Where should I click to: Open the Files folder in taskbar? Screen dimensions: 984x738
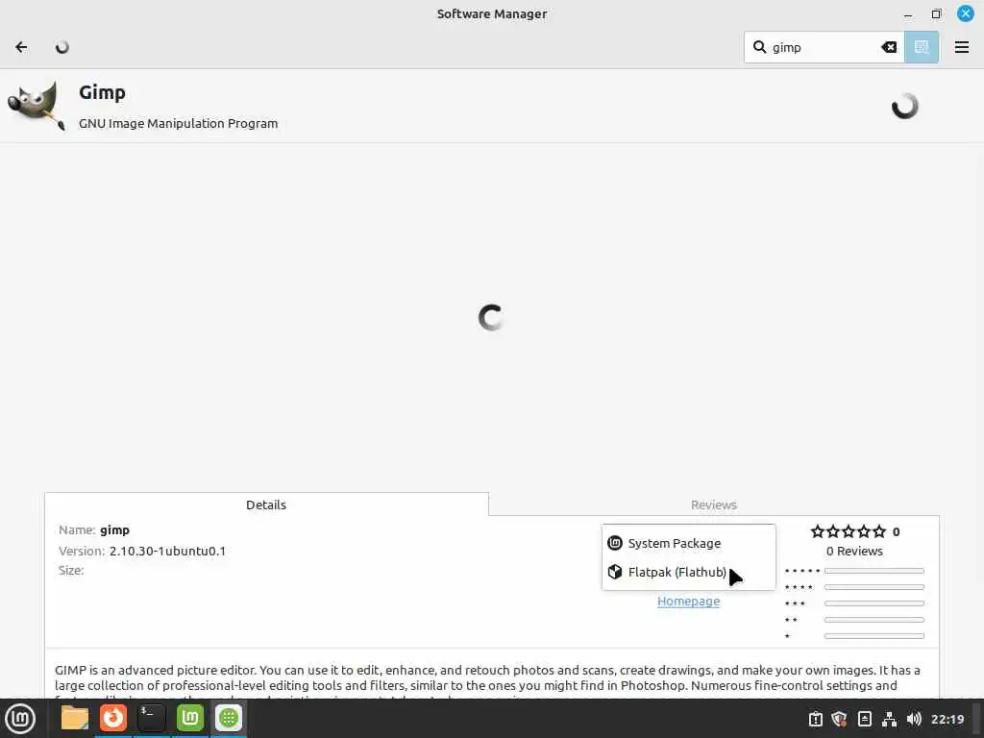tap(75, 718)
